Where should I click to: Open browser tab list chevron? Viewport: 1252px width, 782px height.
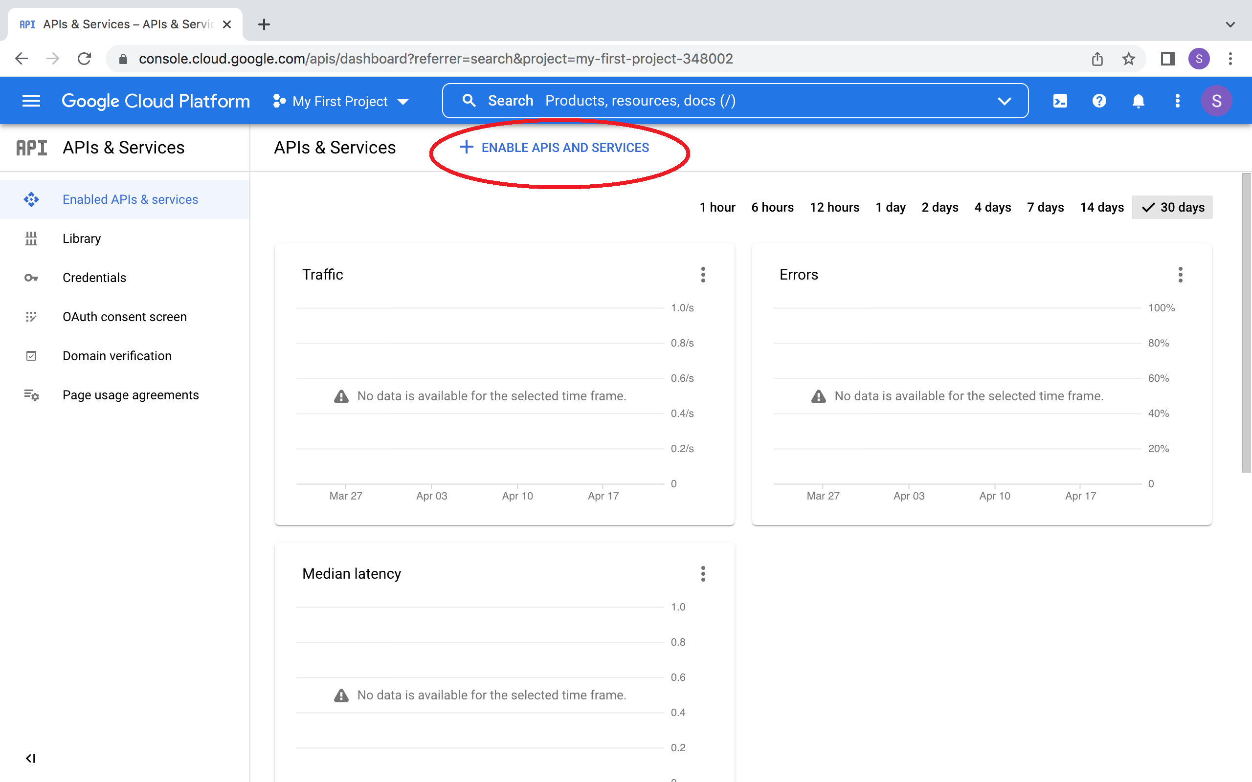(1230, 24)
